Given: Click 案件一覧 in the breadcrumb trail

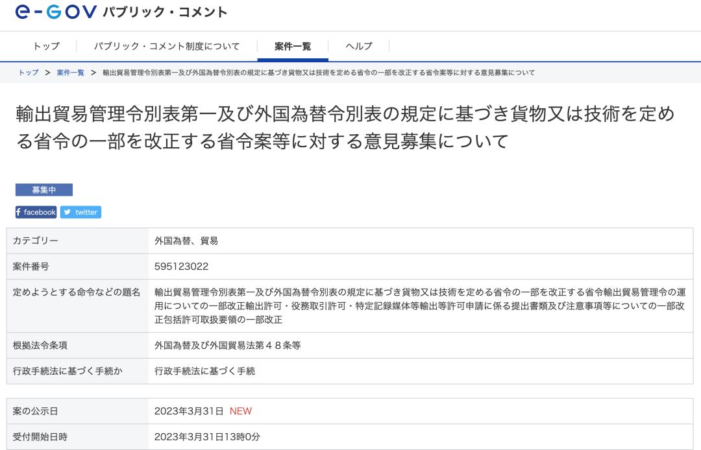Looking at the screenshot, I should coord(69,73).
